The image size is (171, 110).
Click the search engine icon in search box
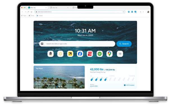tap(42, 44)
